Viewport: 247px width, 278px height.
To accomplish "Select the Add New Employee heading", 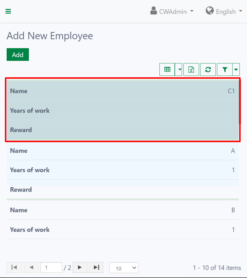I will click(x=49, y=36).
